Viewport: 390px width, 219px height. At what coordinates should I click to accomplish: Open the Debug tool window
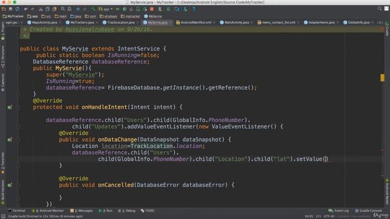pyautogui.click(x=127, y=210)
